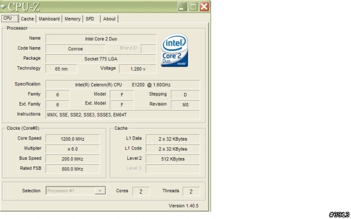
Task: Click the Model value field
Action: 122,95
